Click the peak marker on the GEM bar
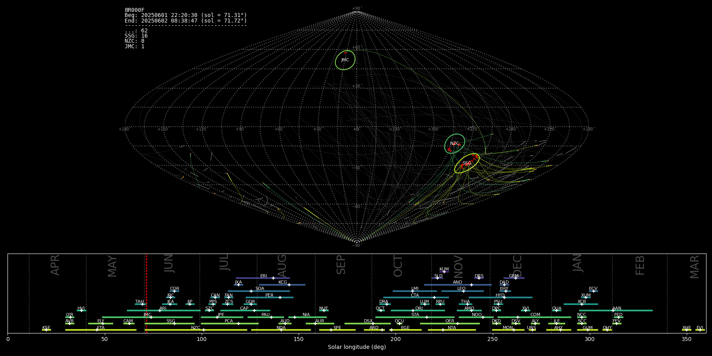The width and height of the screenshot is (712, 356). [x=516, y=278]
